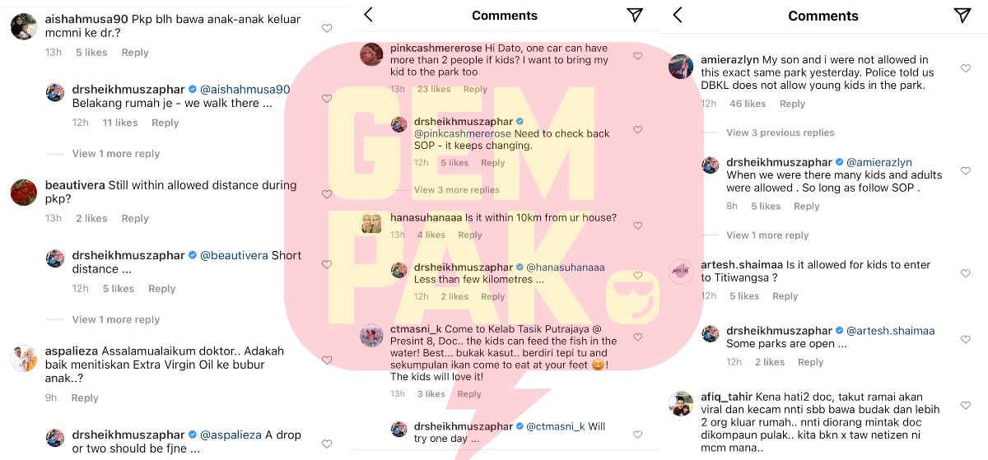Tap the send icon on the right Comments header

pyautogui.click(x=962, y=15)
